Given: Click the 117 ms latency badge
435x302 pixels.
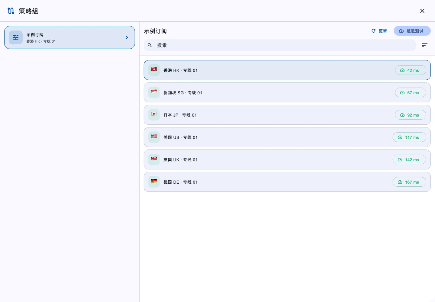Looking at the screenshot, I should pyautogui.click(x=409, y=137).
